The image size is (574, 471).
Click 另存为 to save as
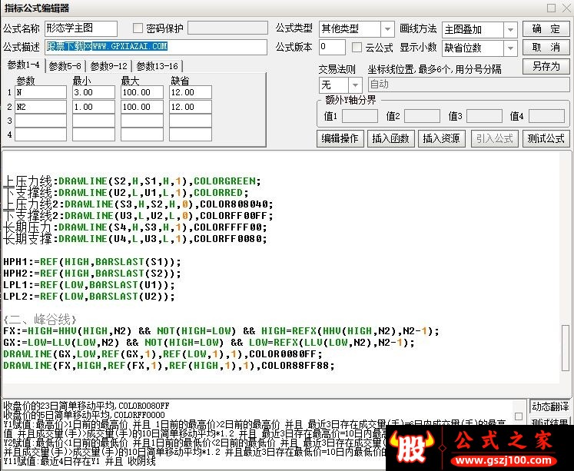pyautogui.click(x=546, y=66)
